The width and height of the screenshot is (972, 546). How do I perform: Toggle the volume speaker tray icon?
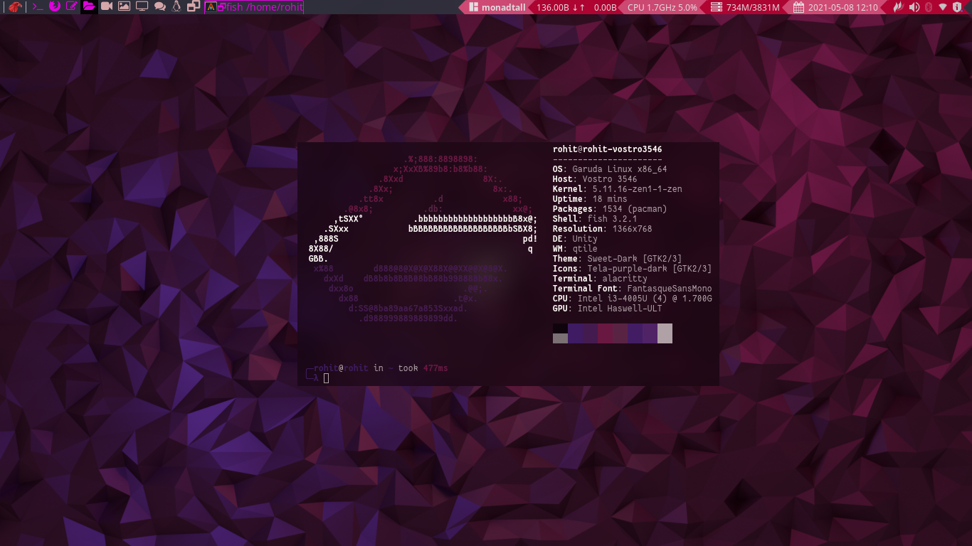coord(914,7)
